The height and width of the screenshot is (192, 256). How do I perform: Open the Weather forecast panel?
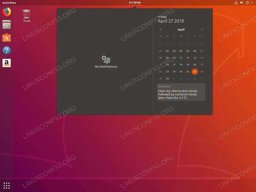coord(181,92)
